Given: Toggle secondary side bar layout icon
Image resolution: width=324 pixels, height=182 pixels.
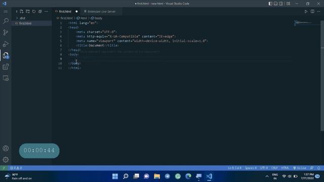Looking at the screenshot, I should (x=281, y=4).
